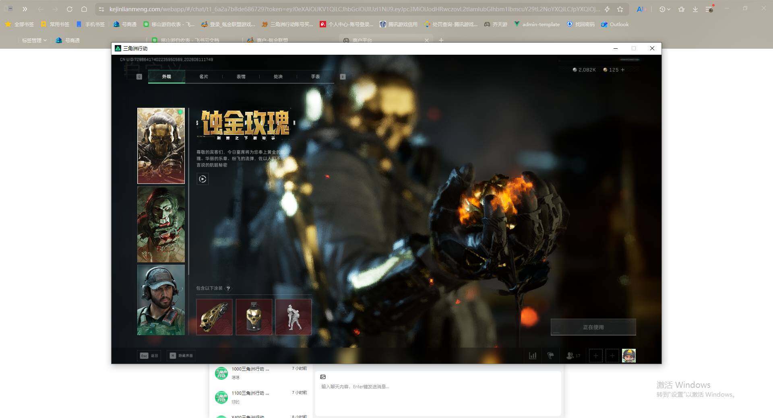The width and height of the screenshot is (773, 418).
Task: Click the 2,082K currency balance
Action: coord(584,70)
